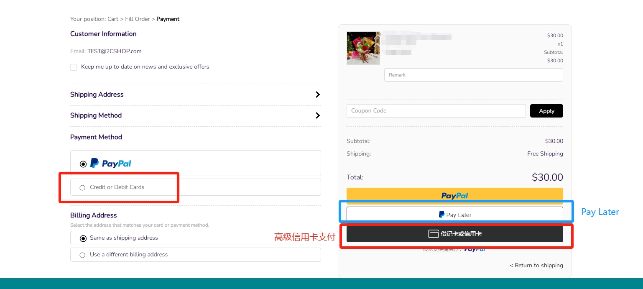This screenshot has width=643, height=289.
Task: Expand the Shipping Address section chevron
Action: coord(318,95)
